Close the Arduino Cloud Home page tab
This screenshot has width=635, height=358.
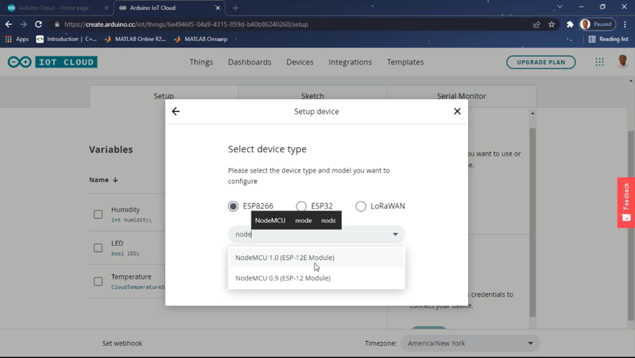point(106,8)
